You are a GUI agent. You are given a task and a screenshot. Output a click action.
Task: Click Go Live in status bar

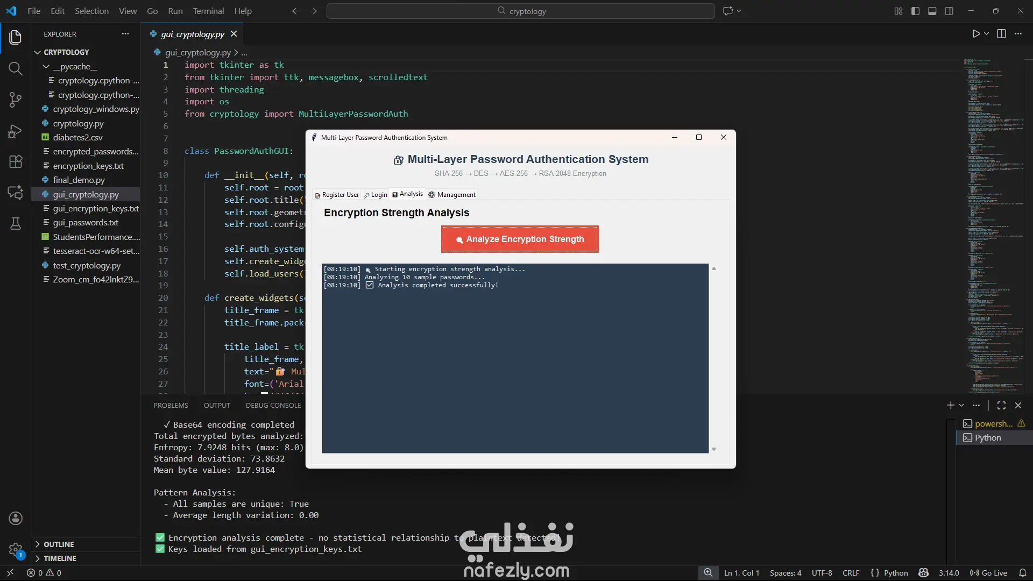(988, 573)
